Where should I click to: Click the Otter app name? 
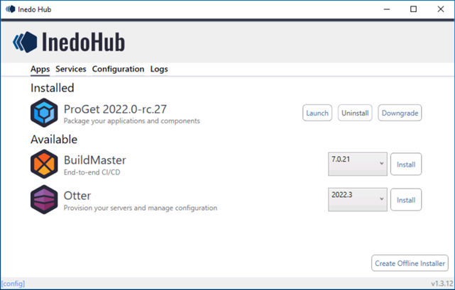pos(77,196)
